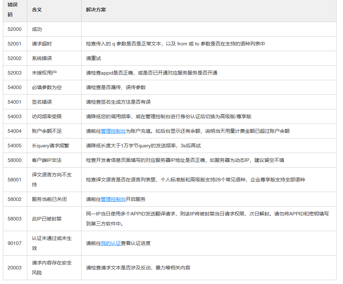
Task: Click the 请重试 solution text
Action: tap(93, 58)
